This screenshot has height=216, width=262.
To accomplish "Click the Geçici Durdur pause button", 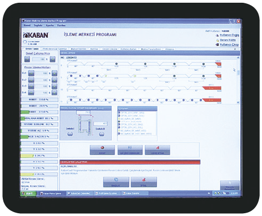I will pyautogui.click(x=130, y=150).
